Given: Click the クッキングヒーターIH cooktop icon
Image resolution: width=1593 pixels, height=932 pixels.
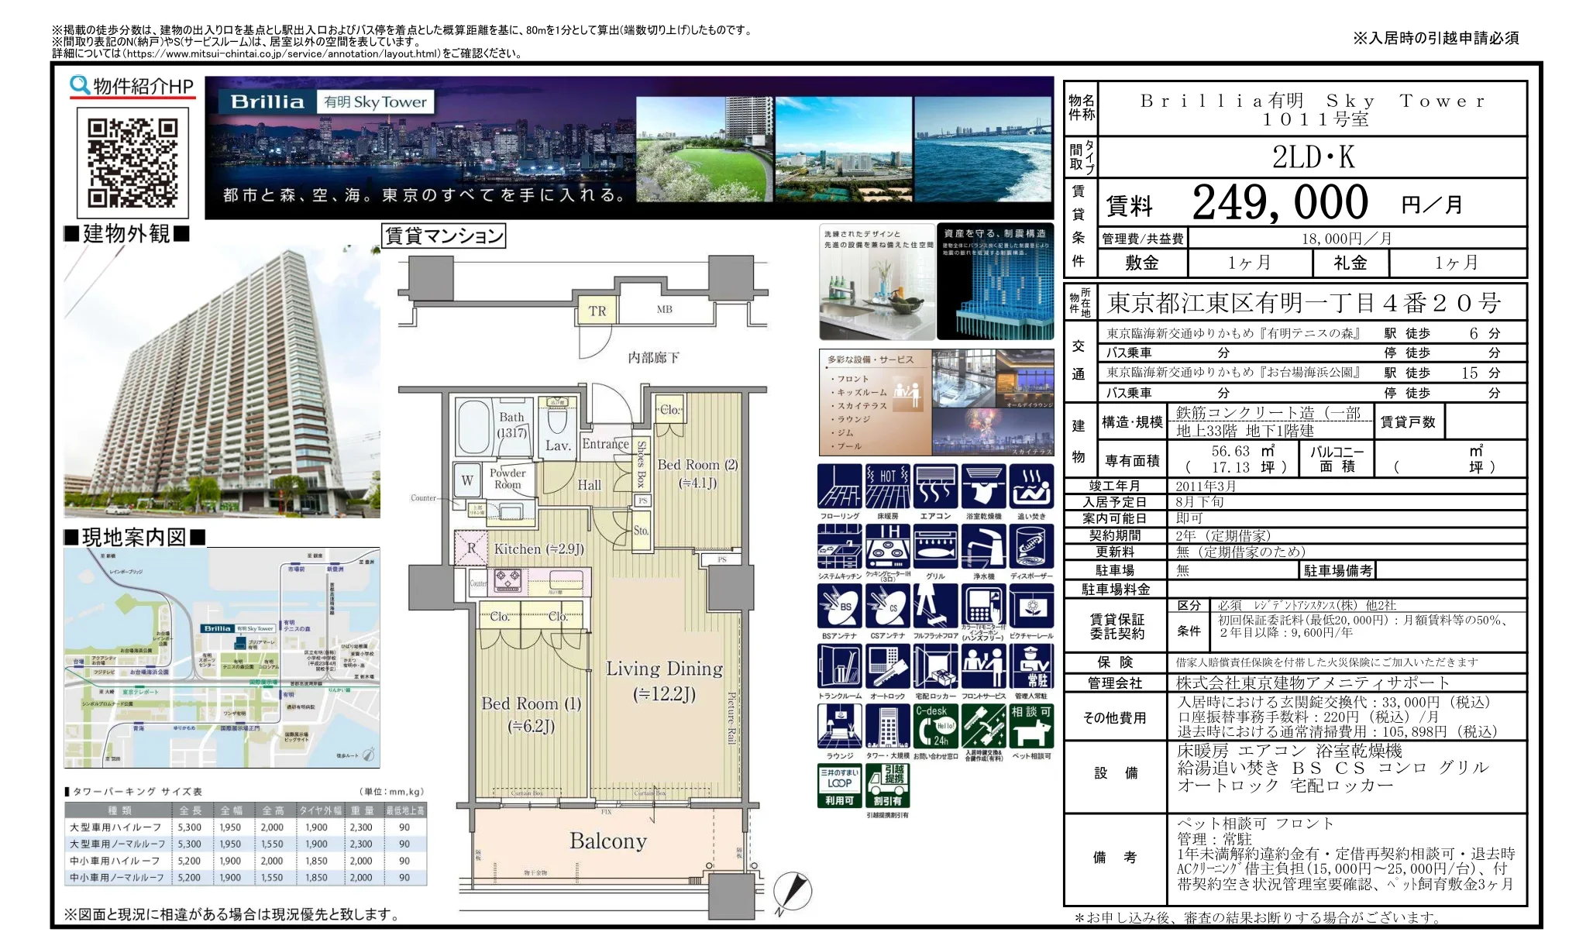Looking at the screenshot, I should (888, 547).
